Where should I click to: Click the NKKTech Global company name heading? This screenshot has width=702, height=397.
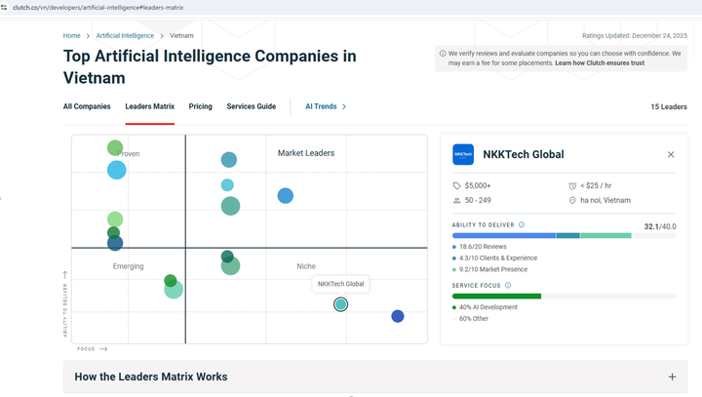tap(524, 154)
